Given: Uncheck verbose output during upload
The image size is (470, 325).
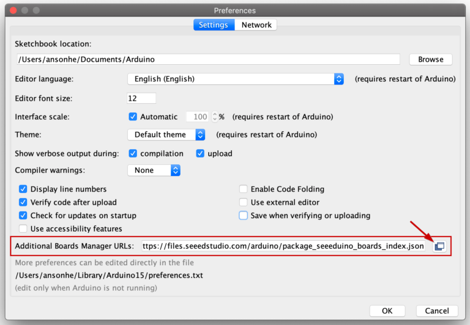Looking at the screenshot, I should tap(200, 153).
